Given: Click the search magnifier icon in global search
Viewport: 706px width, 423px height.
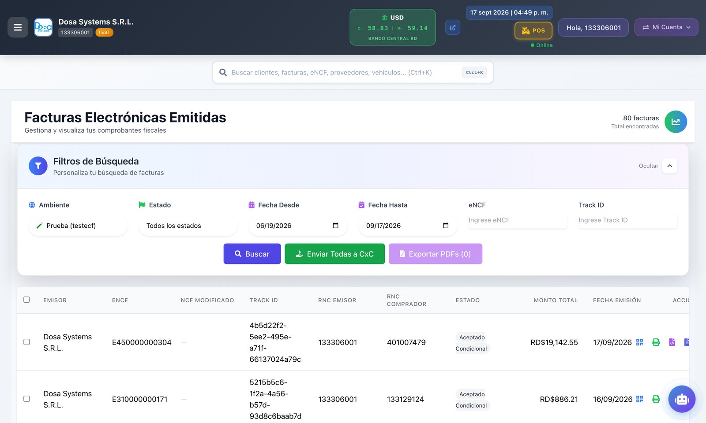Looking at the screenshot, I should click(223, 72).
